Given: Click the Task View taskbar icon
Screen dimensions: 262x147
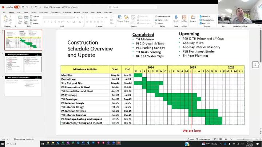Looking at the screenshot, I should coord(43,144).
